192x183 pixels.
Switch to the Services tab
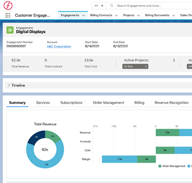[43, 103]
